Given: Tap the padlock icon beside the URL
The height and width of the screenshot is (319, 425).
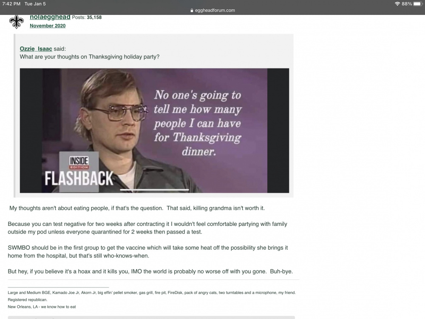Looking at the screenshot, I should [x=192, y=10].
